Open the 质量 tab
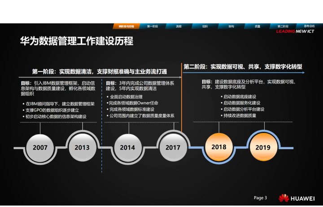Screen dimensions: 323x207 258,26
